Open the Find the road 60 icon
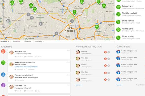 (x=118, y=14)
